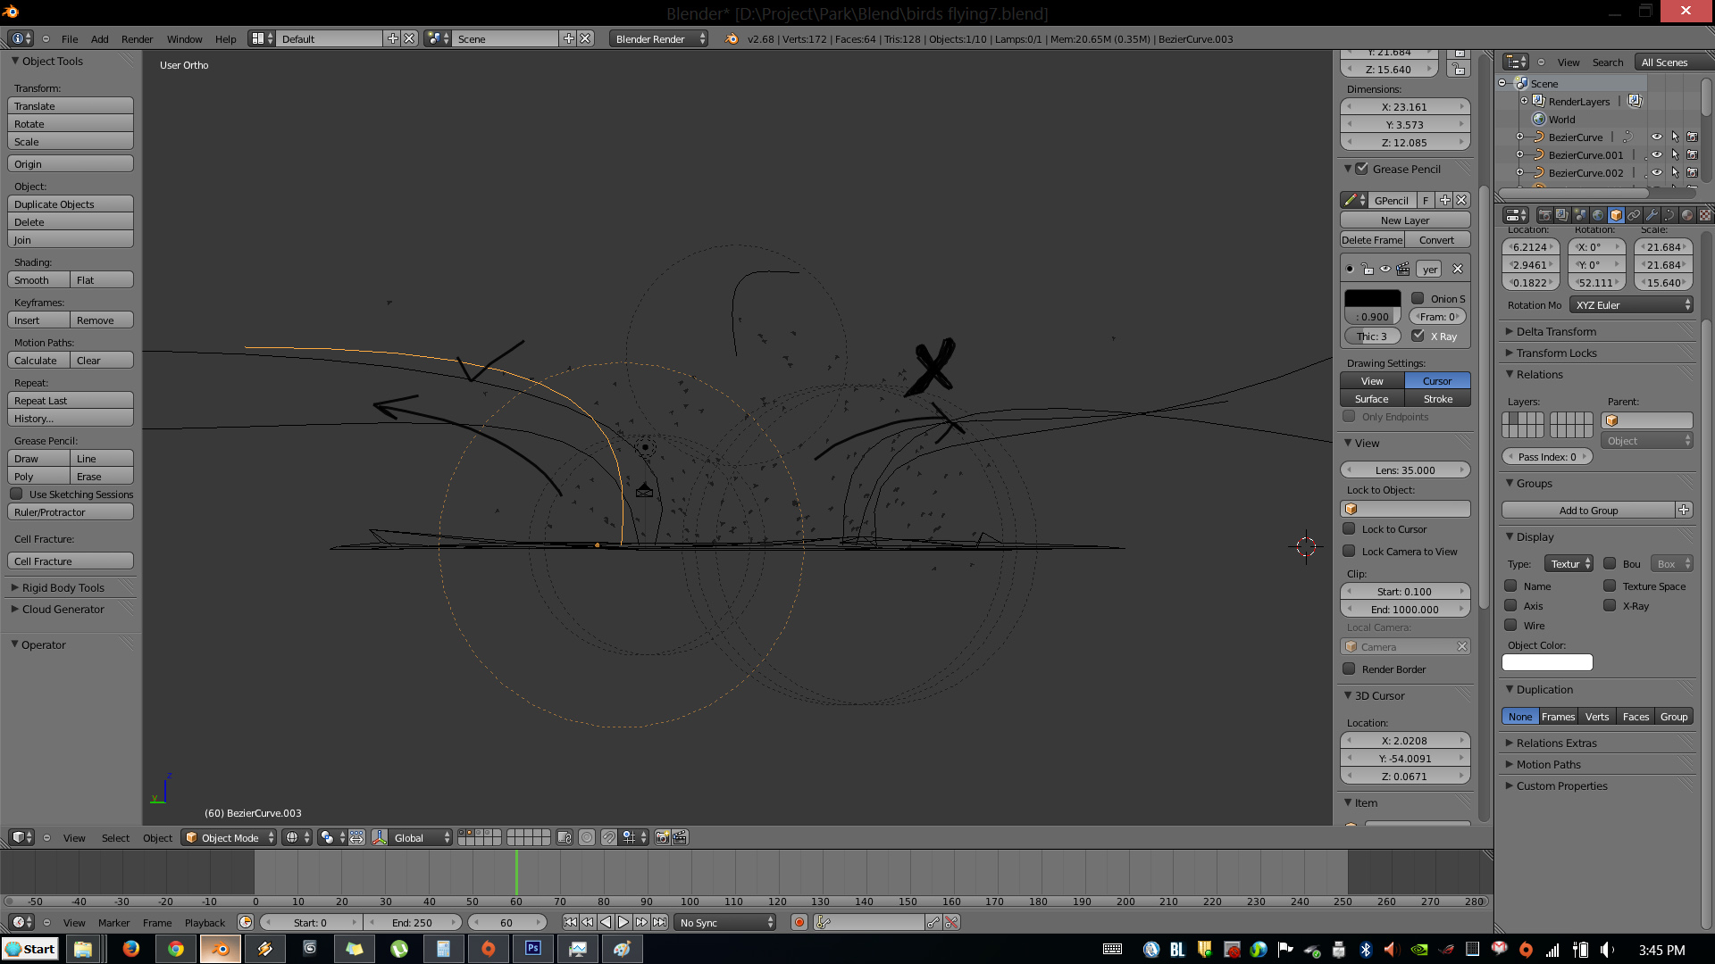Image resolution: width=1715 pixels, height=964 pixels.
Task: Open the timeline Marker menu
Action: (113, 923)
